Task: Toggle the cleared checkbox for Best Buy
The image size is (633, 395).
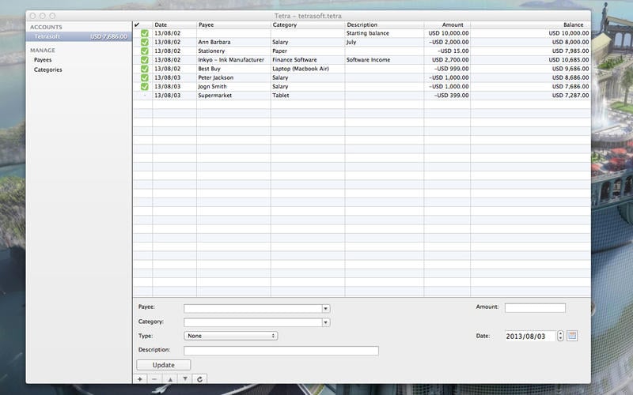Action: [x=145, y=69]
